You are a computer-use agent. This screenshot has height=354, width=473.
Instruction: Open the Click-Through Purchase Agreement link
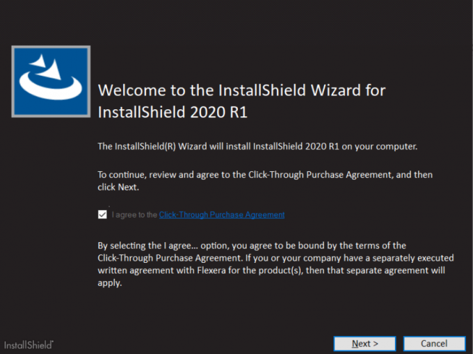click(x=221, y=215)
